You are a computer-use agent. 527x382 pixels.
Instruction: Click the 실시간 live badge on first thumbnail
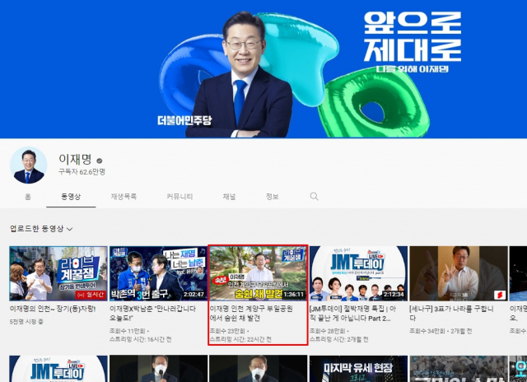[91, 295]
